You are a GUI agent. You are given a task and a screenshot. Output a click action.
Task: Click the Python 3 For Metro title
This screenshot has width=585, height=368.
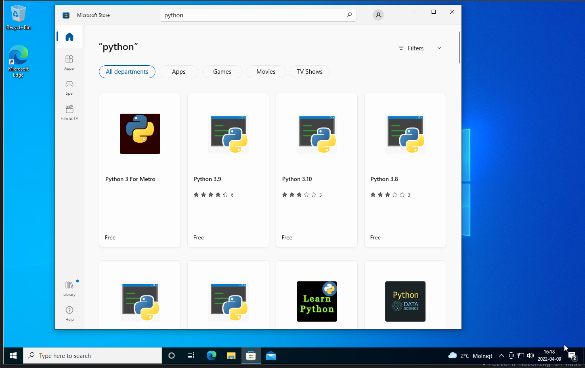click(x=130, y=179)
